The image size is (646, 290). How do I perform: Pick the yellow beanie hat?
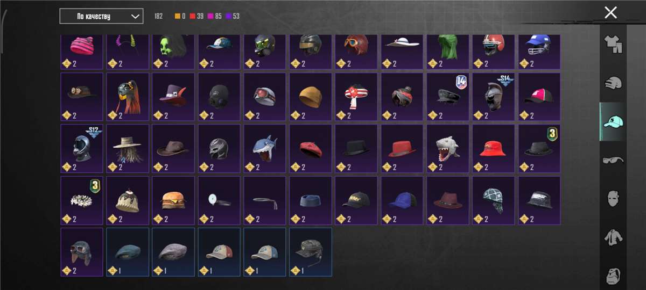pos(311,97)
